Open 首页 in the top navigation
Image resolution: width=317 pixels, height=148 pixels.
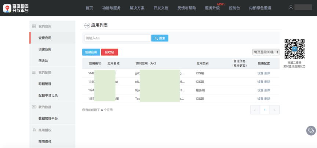click(90, 8)
